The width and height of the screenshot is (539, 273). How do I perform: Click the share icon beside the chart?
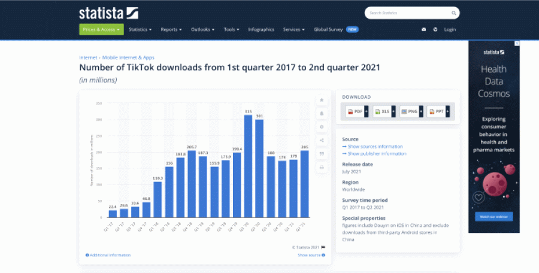tap(322, 140)
